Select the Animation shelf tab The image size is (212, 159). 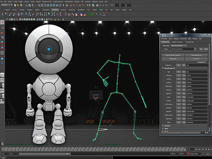(55, 10)
